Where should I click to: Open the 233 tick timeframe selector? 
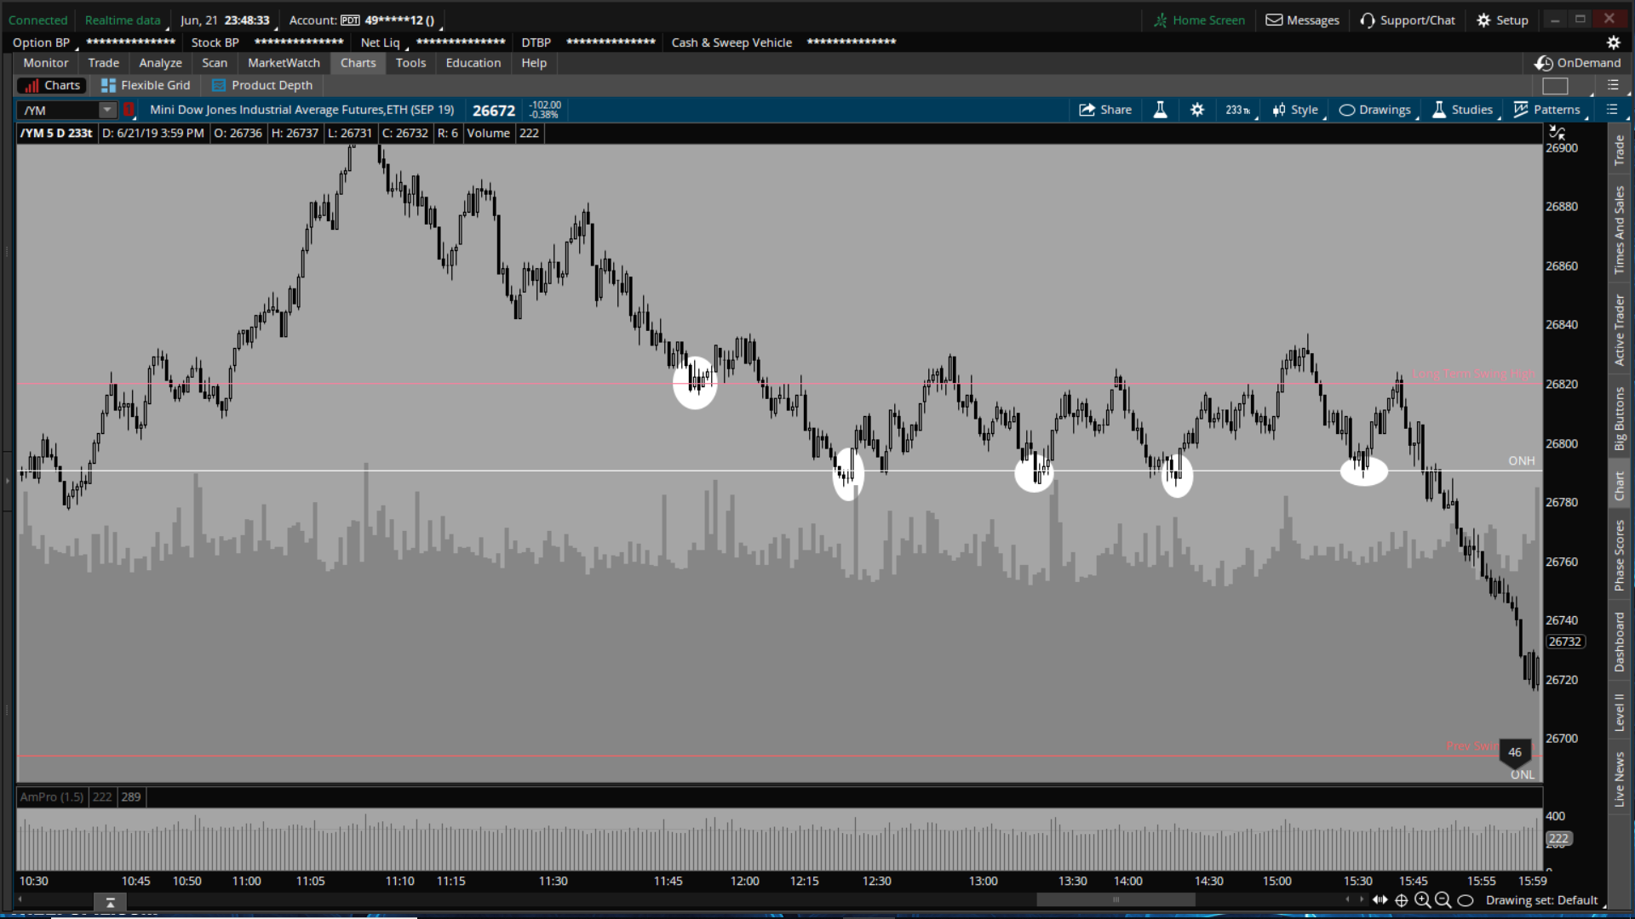click(1238, 110)
